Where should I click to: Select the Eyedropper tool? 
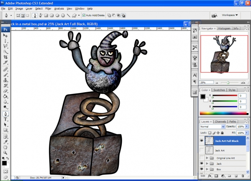[5, 142]
